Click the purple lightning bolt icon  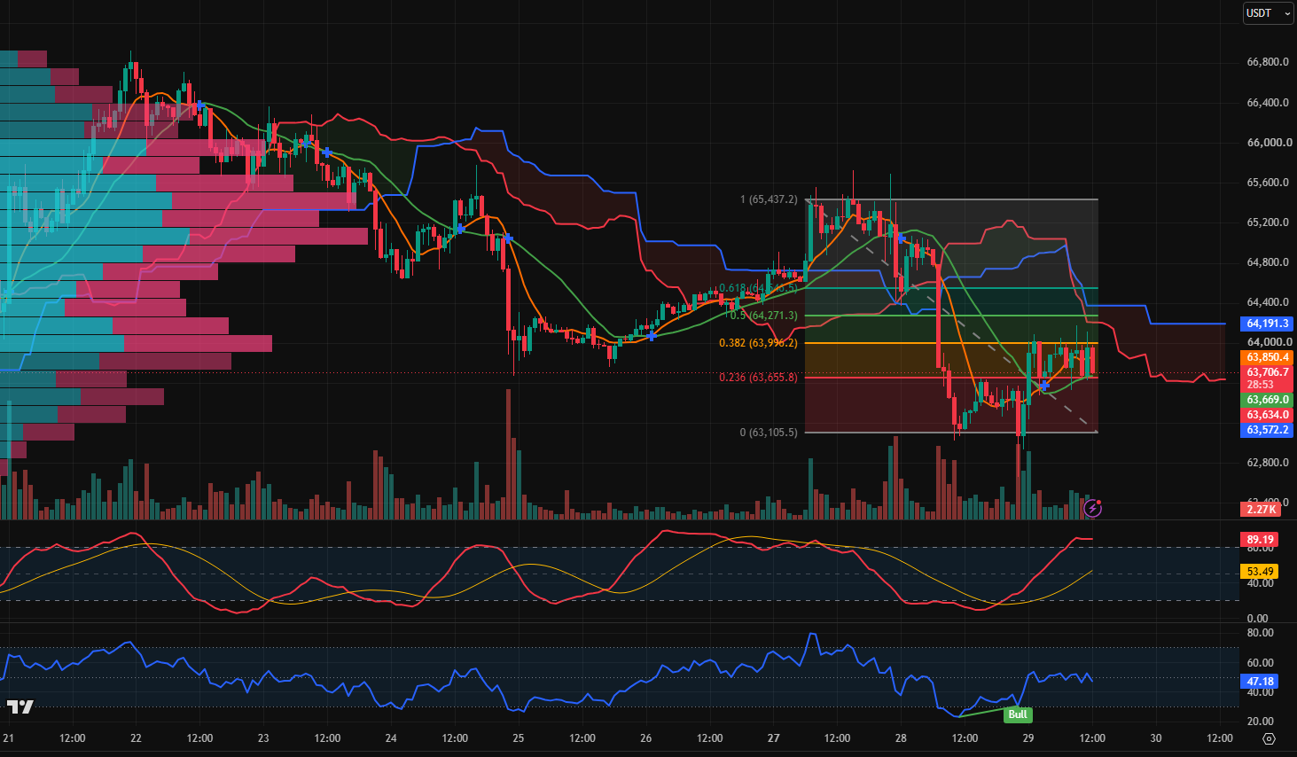(x=1092, y=509)
